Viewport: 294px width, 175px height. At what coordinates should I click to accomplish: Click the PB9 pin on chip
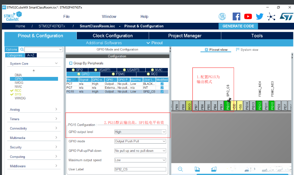tap(176, 106)
